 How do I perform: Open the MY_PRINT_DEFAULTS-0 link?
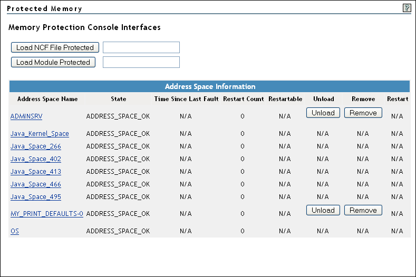[x=47, y=214]
